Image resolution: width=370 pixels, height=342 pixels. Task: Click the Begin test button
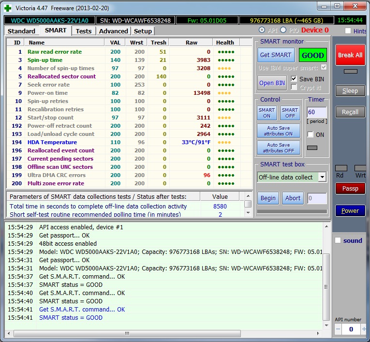268,198
